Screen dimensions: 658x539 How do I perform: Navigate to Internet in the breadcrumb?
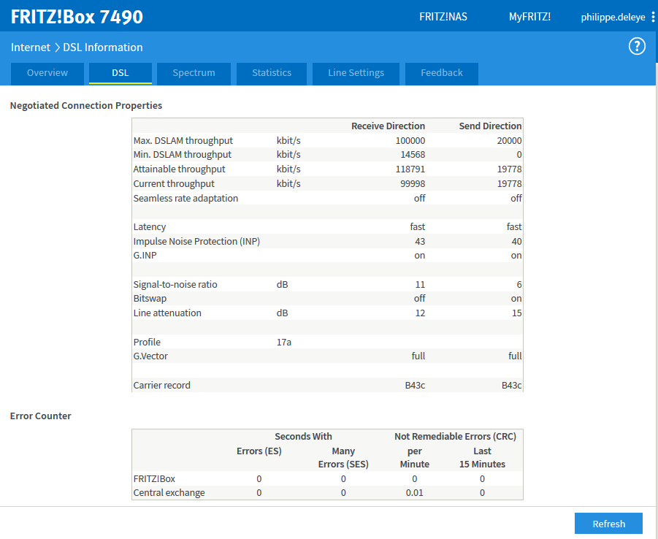(x=30, y=47)
